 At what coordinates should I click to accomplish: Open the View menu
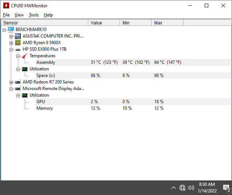(19, 15)
